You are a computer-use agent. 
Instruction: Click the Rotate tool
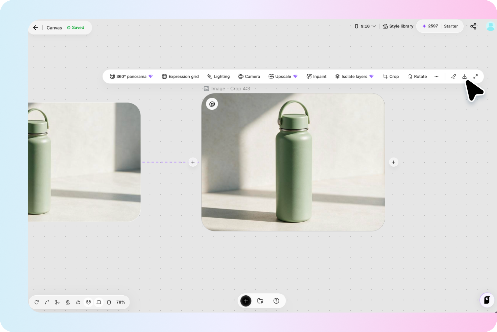coord(417,76)
